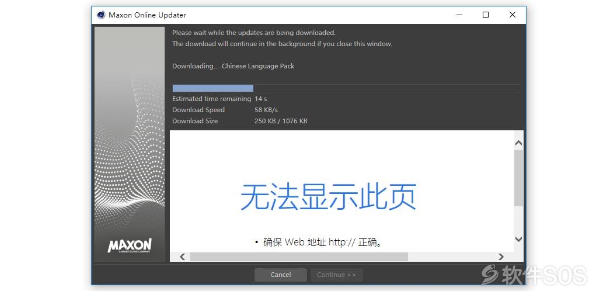Click 'Chinese Language Pack' text
Image resolution: width=596 pixels, height=291 pixels.
(x=258, y=66)
